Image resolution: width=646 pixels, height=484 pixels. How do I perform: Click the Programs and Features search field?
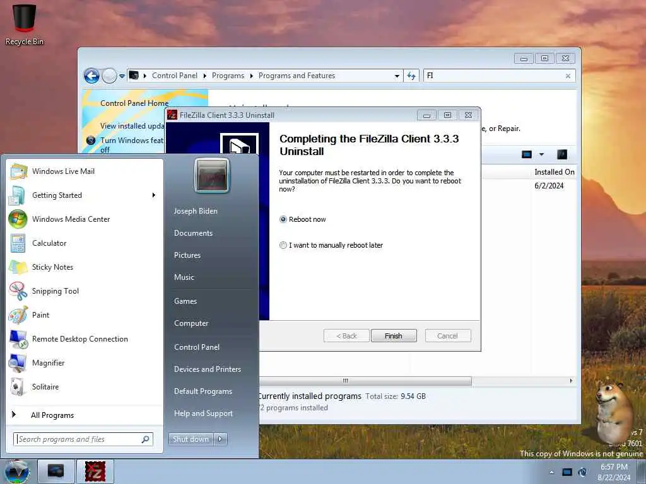(x=493, y=76)
